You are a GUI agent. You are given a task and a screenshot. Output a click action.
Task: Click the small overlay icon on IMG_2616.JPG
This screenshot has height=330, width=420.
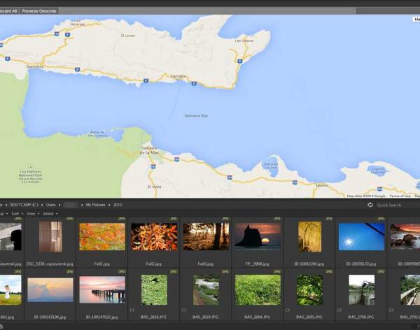tap(132, 310)
